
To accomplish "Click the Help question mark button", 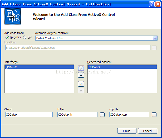I will click(x=152, y=4).
